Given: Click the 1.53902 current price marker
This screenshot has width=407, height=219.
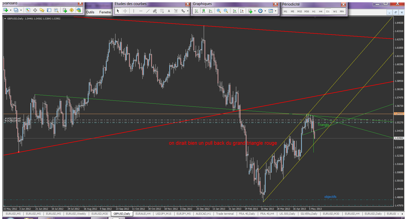Looking at the screenshot, I should pos(399,138).
